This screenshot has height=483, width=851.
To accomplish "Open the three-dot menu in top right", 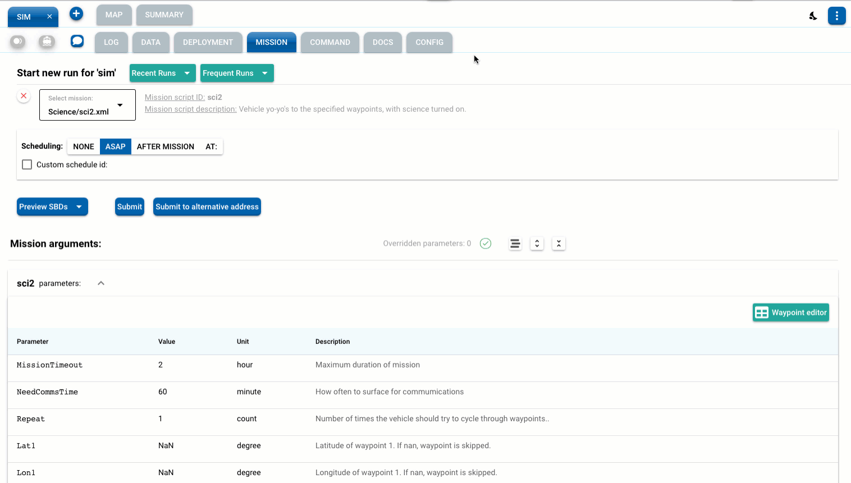I will pos(836,16).
